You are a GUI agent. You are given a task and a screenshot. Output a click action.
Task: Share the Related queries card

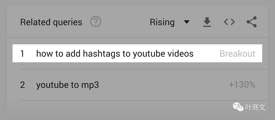pos(252,22)
